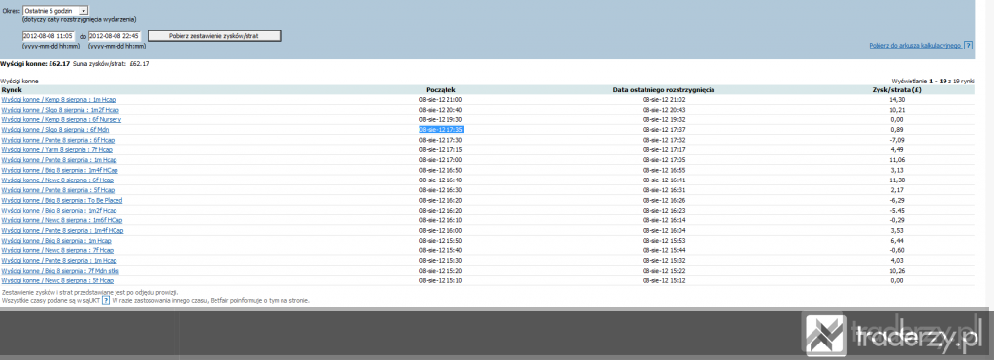Click the Zysk/strata (£) column header
The height and width of the screenshot is (360, 994).
coord(896,90)
